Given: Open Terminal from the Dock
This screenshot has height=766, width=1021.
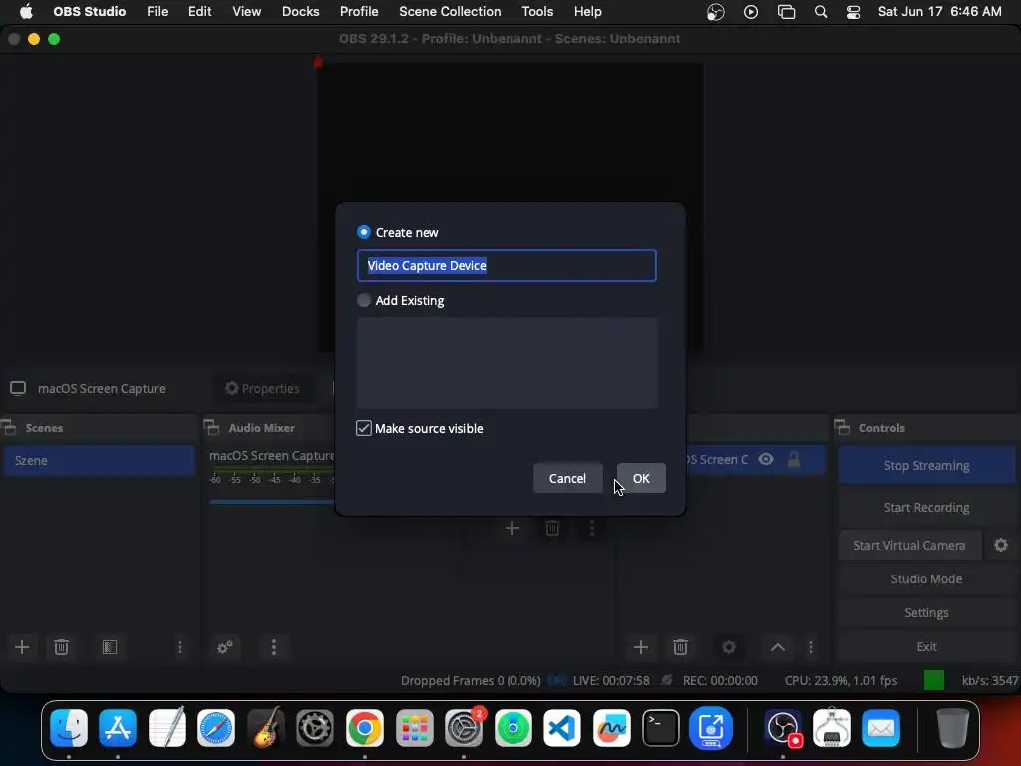Looking at the screenshot, I should (x=661, y=727).
